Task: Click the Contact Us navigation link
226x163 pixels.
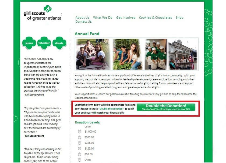Action: point(83,22)
